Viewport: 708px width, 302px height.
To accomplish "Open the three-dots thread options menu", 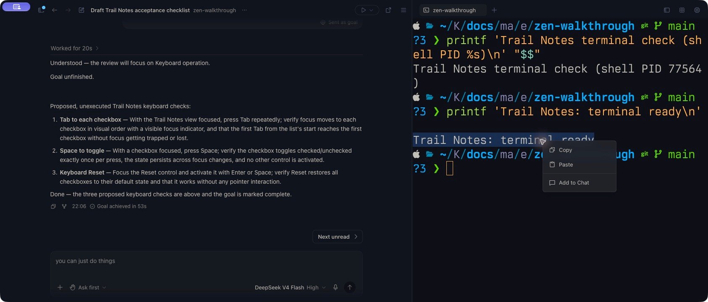I will click(x=245, y=10).
